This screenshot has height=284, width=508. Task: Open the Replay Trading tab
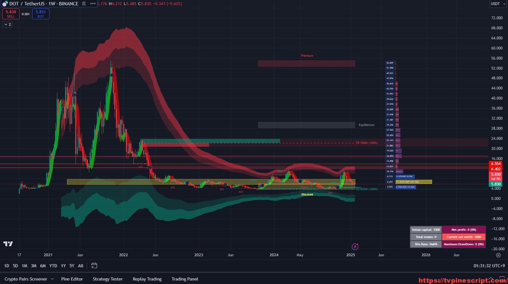147,279
